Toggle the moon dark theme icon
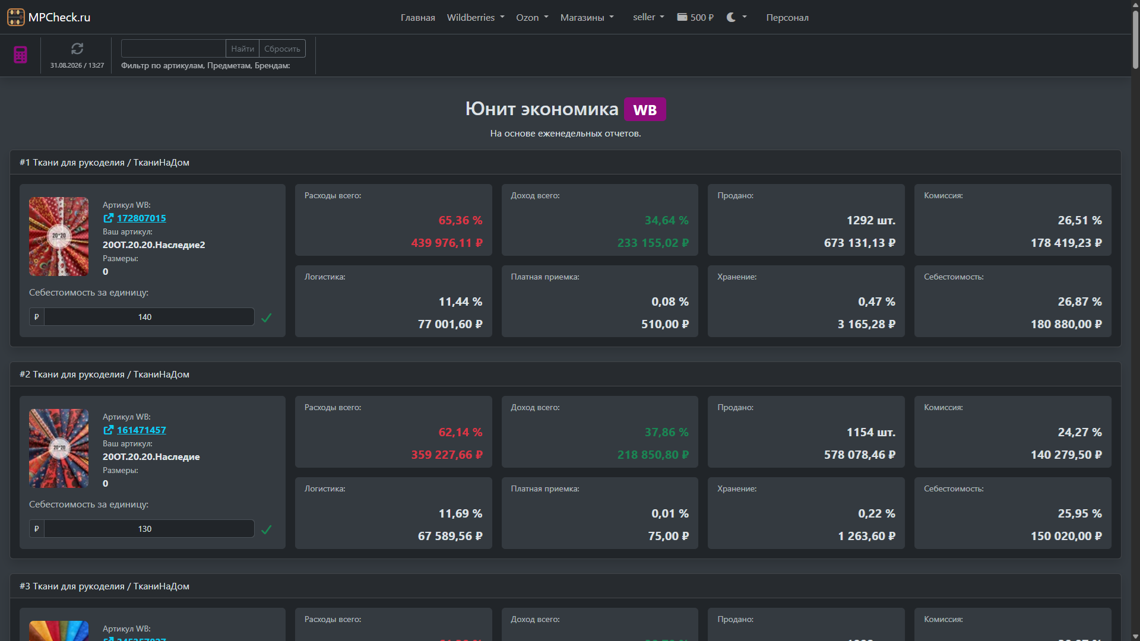 pyautogui.click(x=731, y=17)
